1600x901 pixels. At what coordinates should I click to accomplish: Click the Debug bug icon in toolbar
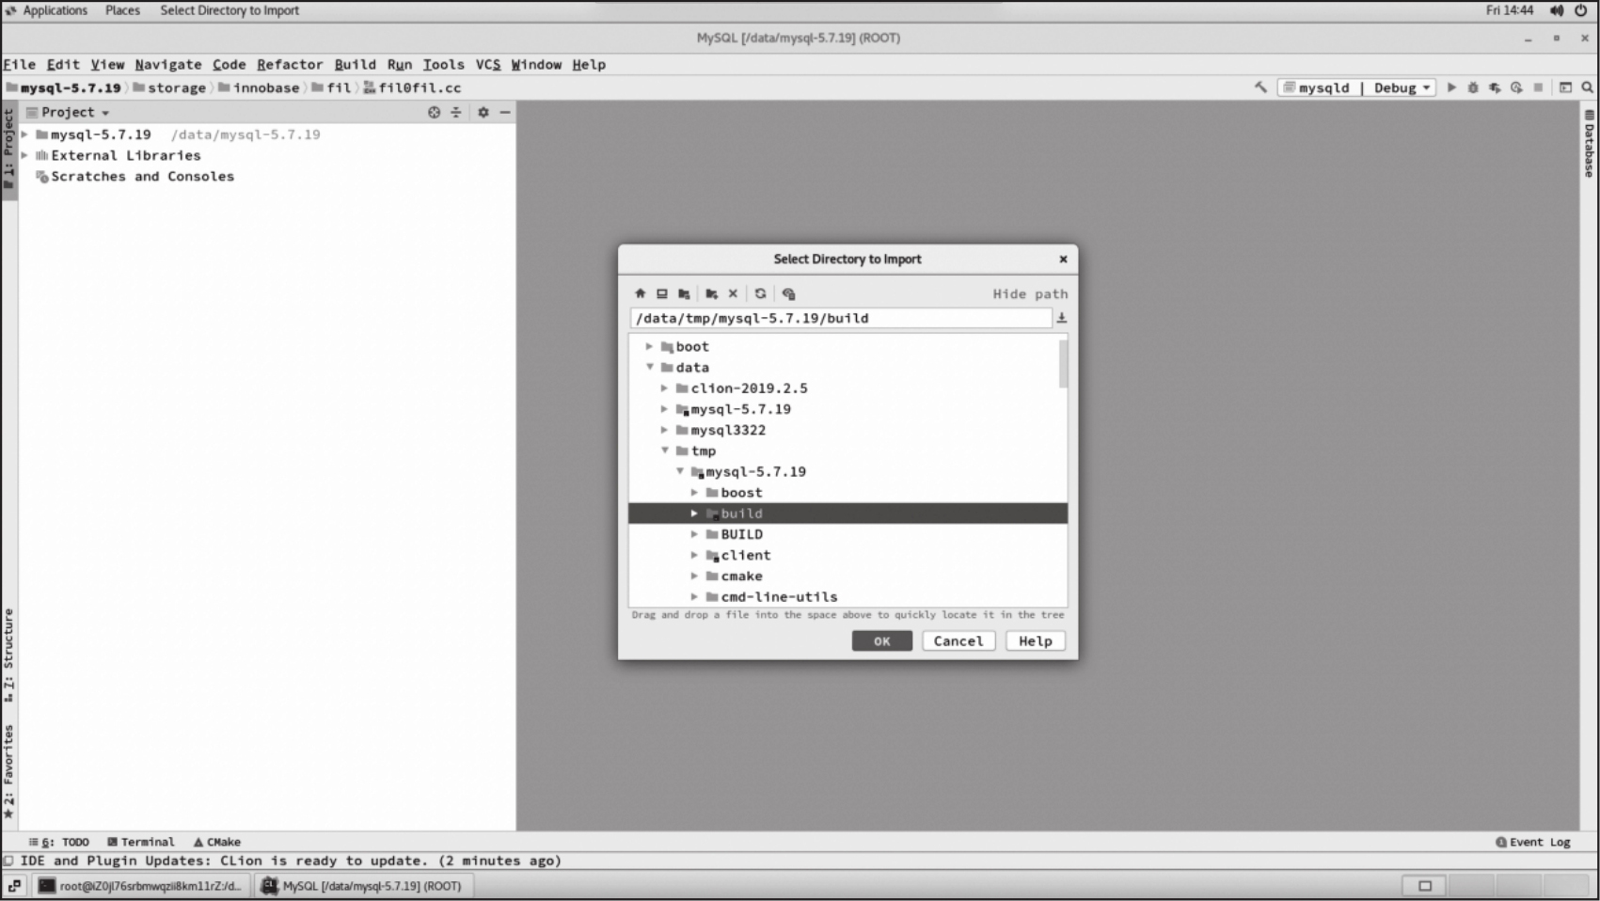(x=1473, y=87)
